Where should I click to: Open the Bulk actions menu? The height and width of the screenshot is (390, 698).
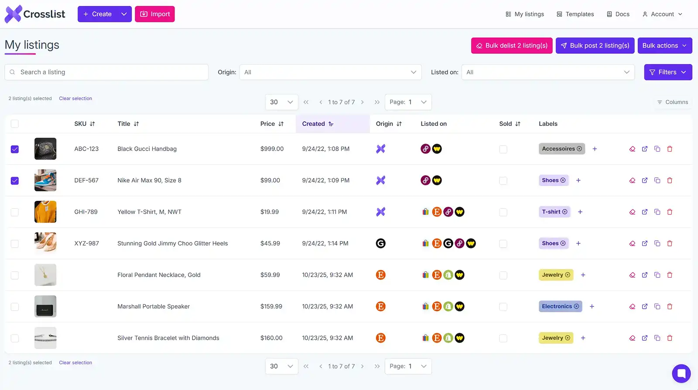[665, 45]
